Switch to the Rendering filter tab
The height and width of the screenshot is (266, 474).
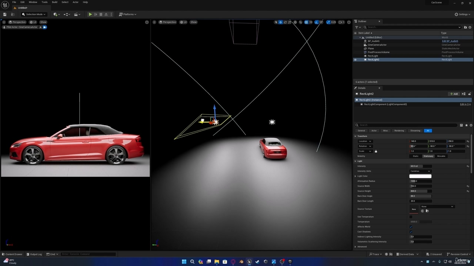(x=399, y=131)
